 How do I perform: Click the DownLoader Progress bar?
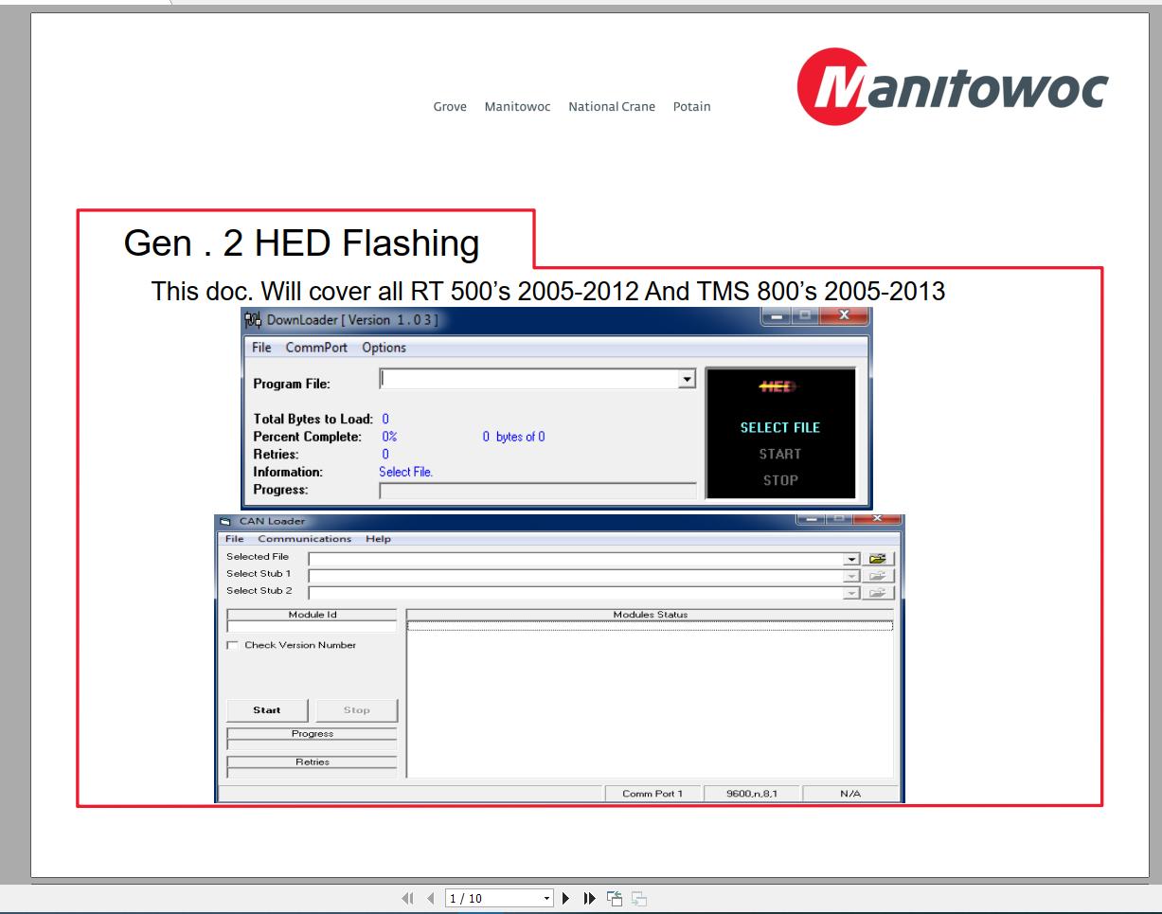tap(538, 491)
